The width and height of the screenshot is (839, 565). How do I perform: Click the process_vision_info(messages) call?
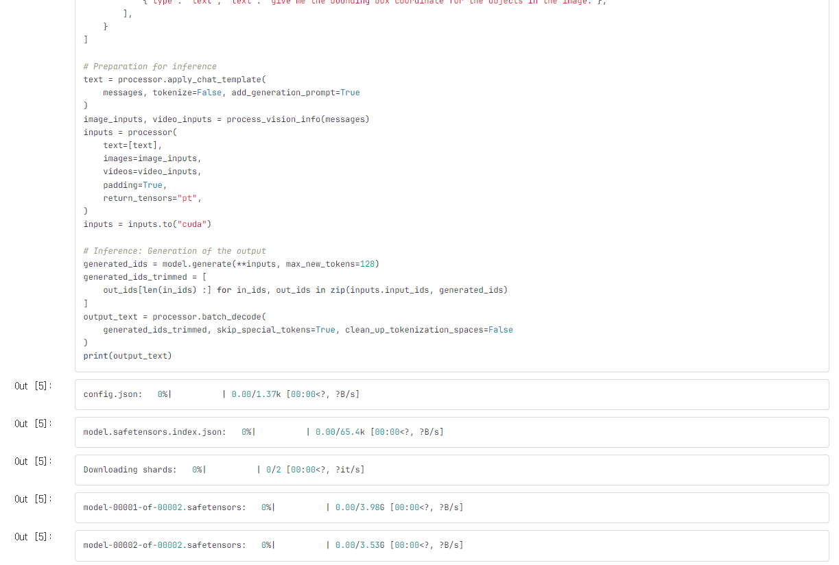coord(298,119)
